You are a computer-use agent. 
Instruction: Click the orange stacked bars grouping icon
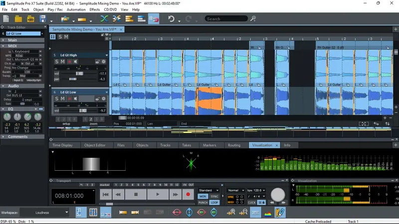129,19
